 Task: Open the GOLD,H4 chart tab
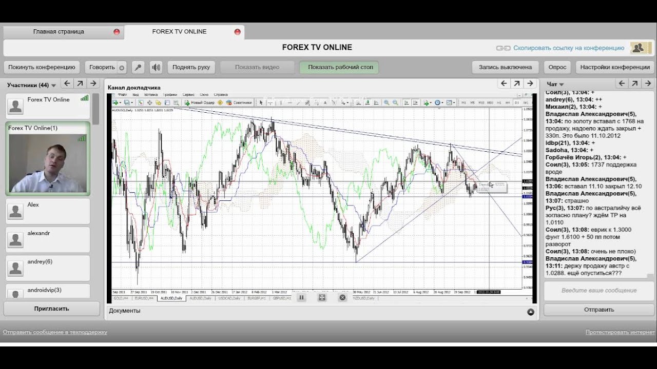[x=120, y=298]
